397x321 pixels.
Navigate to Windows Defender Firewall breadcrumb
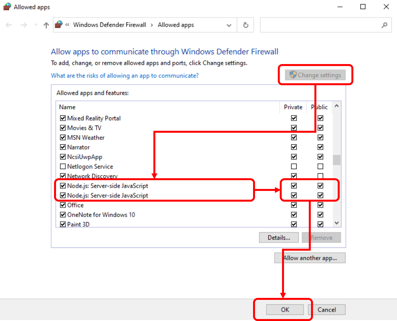(109, 25)
